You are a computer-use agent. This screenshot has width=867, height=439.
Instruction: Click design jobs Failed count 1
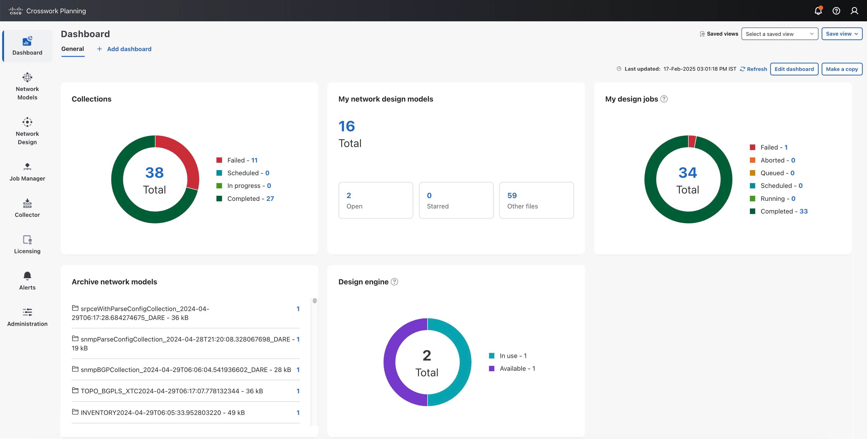coord(786,147)
